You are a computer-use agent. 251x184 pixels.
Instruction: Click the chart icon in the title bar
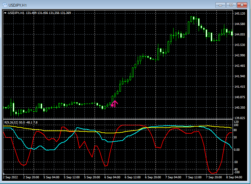pos(5,5)
